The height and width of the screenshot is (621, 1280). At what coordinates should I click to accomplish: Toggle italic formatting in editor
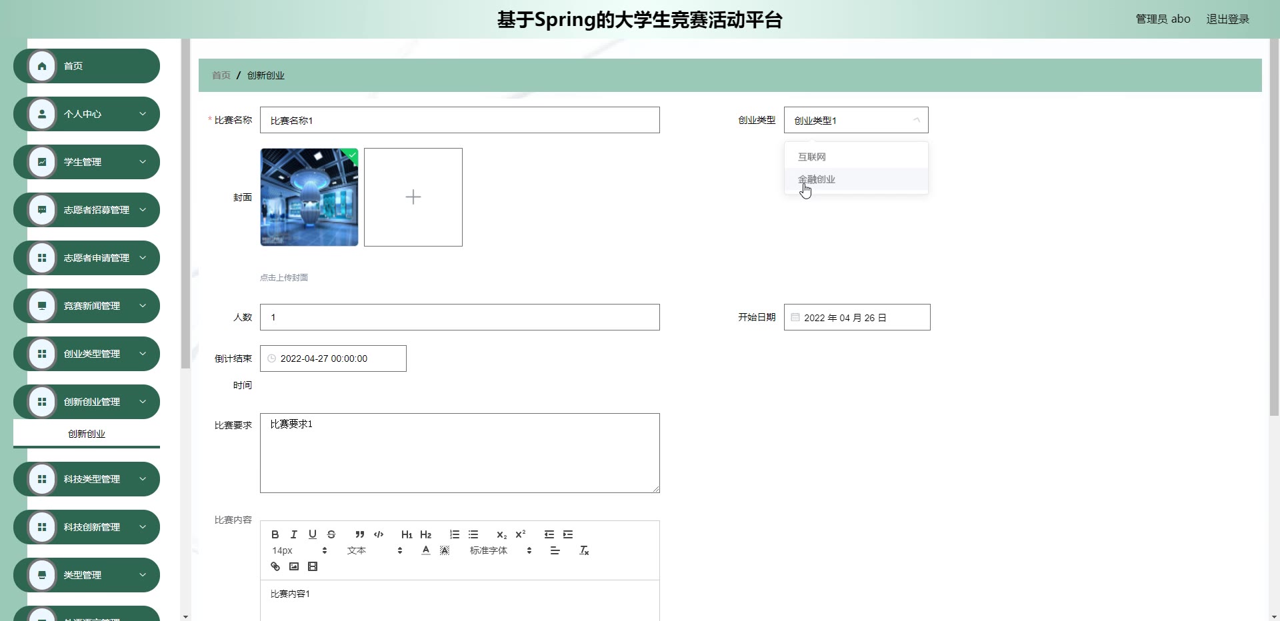[293, 534]
